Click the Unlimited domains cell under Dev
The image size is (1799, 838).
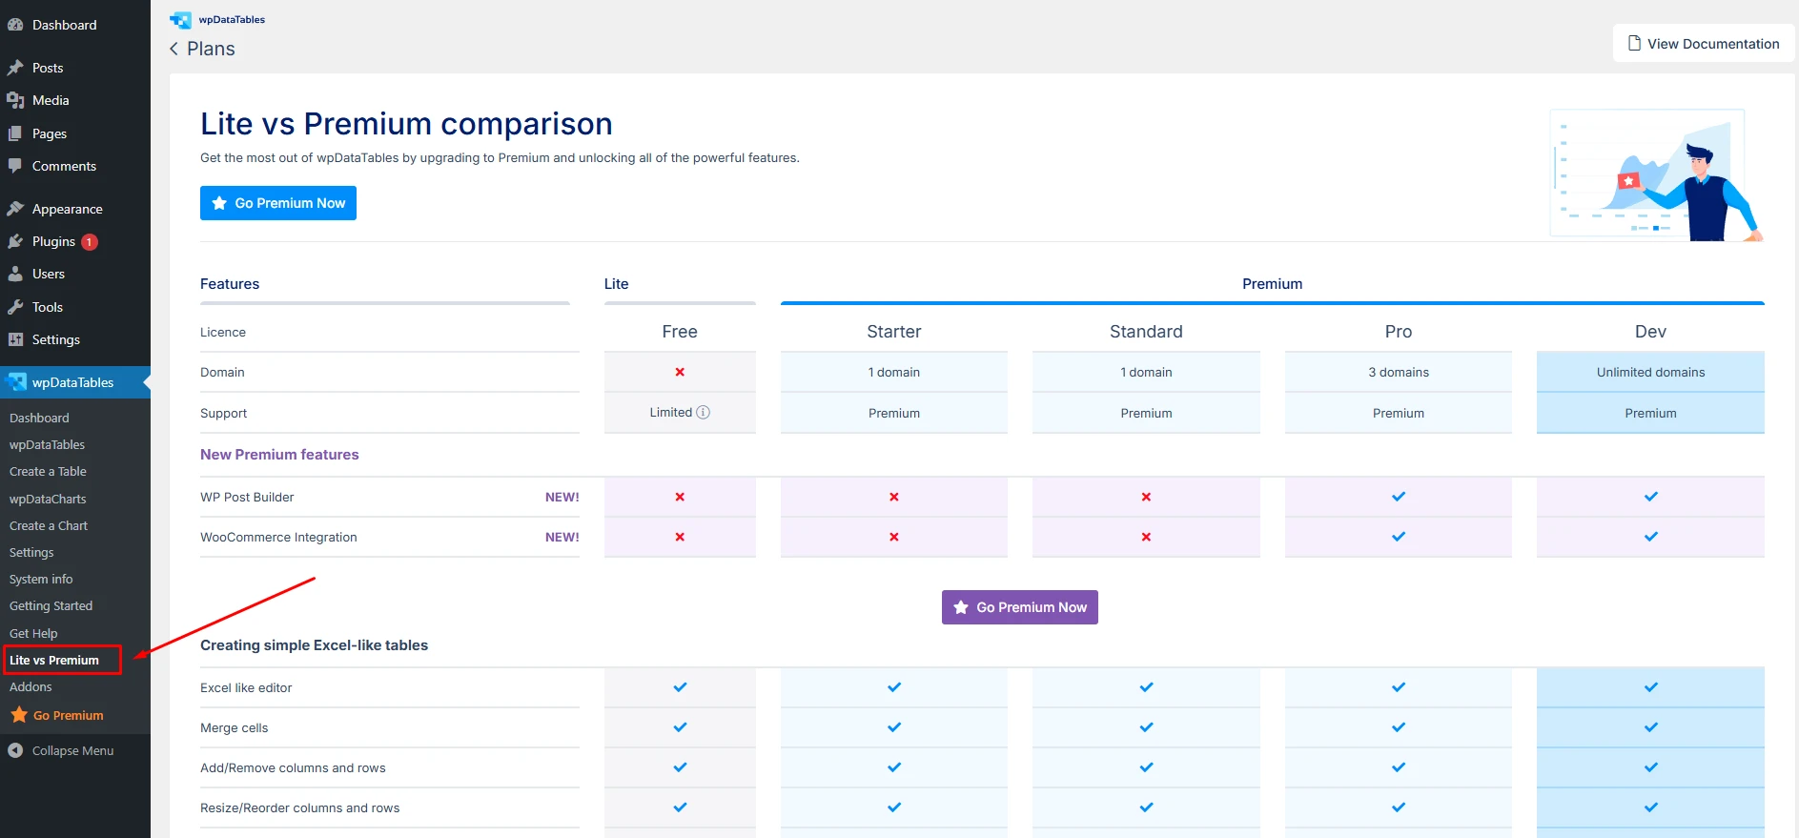coord(1650,372)
